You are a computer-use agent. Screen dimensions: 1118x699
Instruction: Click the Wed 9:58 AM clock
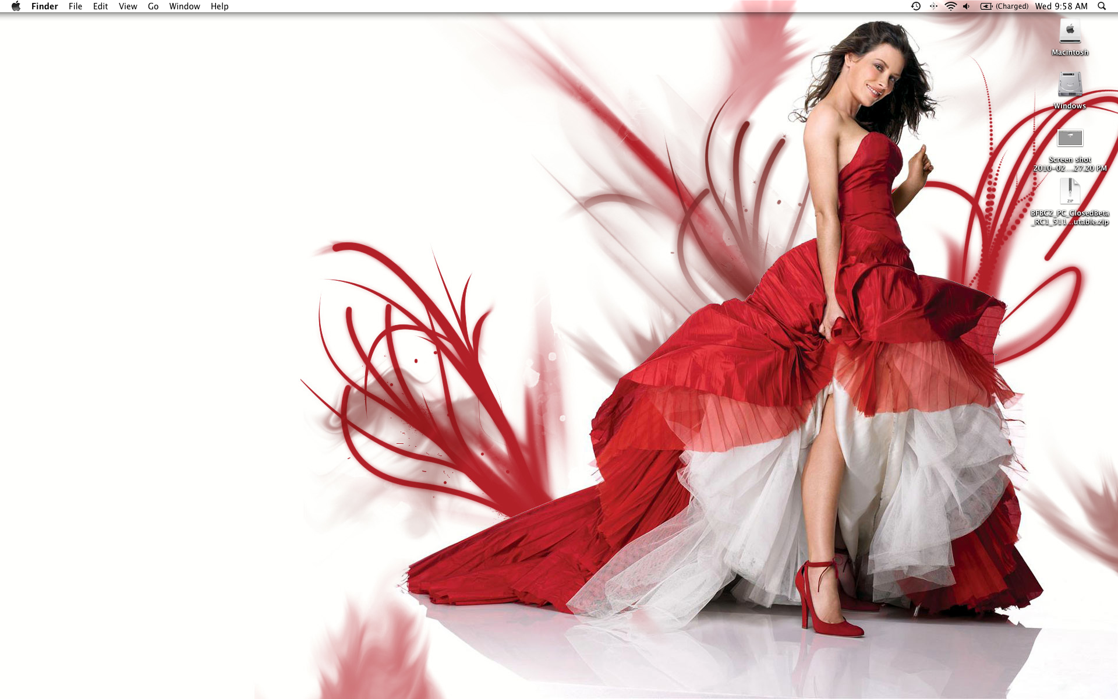tap(1061, 6)
